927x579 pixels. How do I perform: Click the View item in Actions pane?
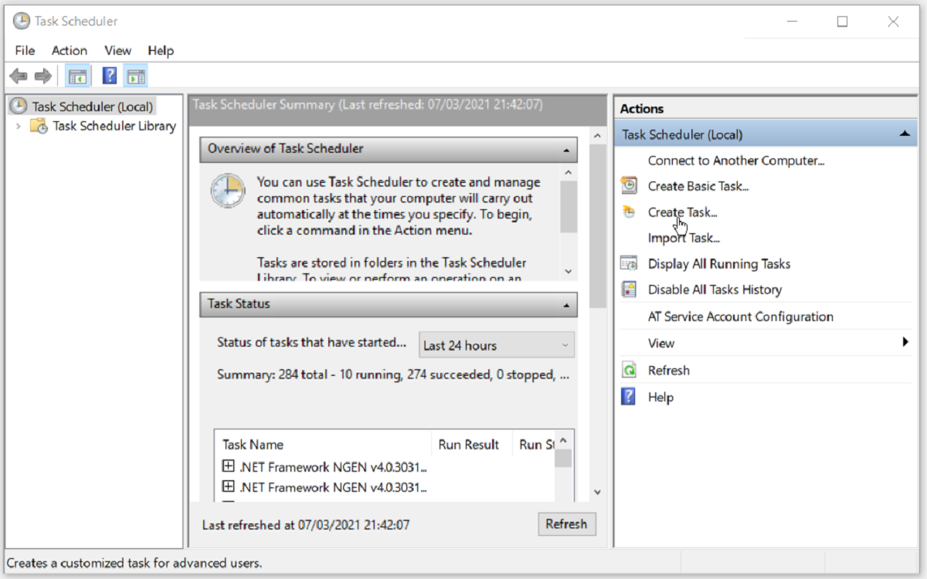click(661, 343)
